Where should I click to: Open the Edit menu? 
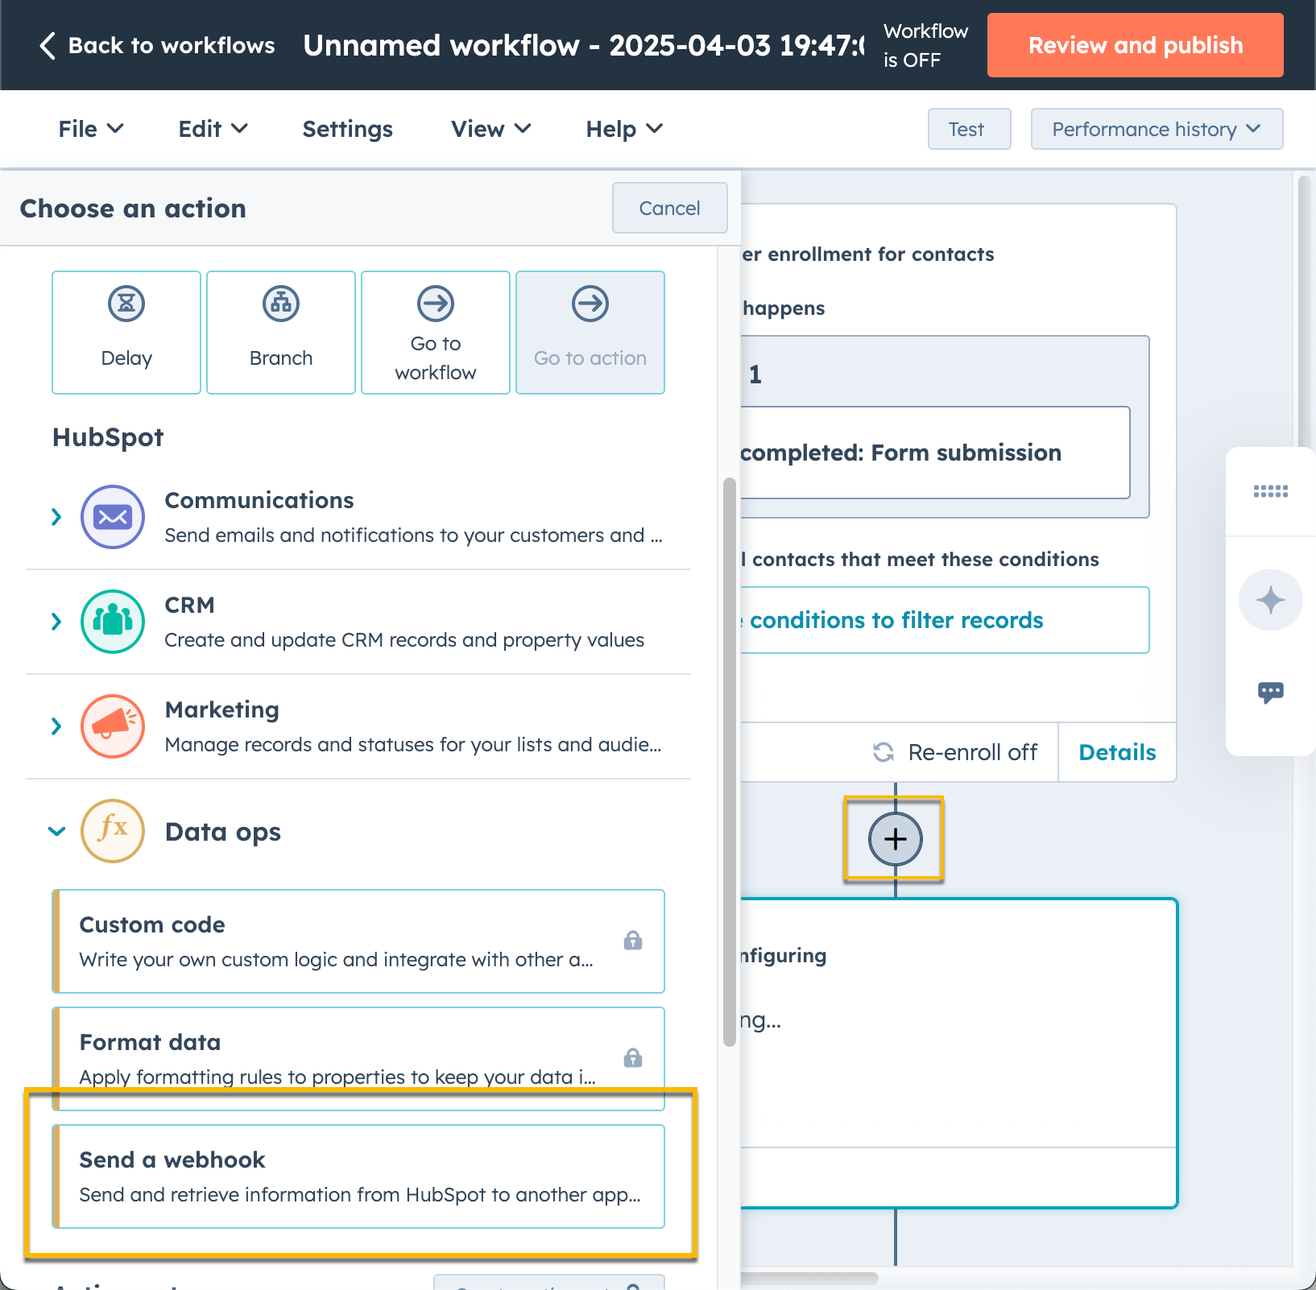pyautogui.click(x=213, y=129)
